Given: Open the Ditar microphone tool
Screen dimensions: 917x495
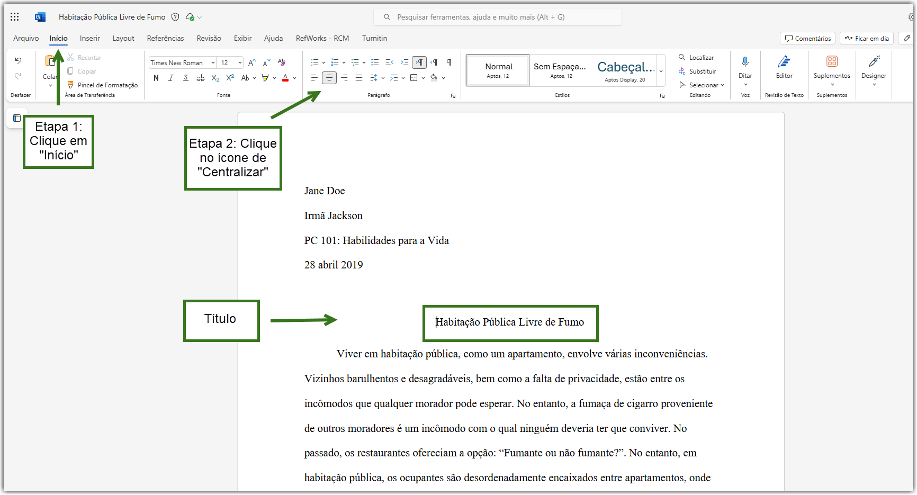Looking at the screenshot, I should [745, 70].
